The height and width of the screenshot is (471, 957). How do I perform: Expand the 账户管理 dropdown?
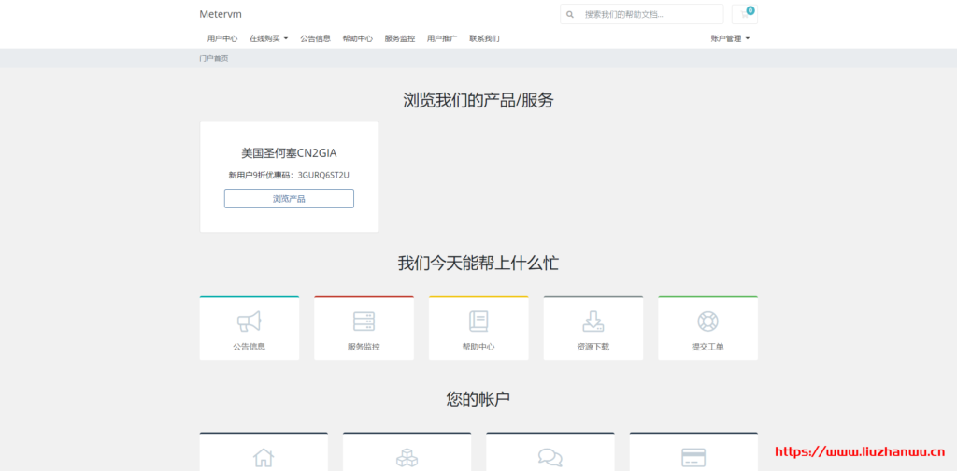tap(730, 39)
